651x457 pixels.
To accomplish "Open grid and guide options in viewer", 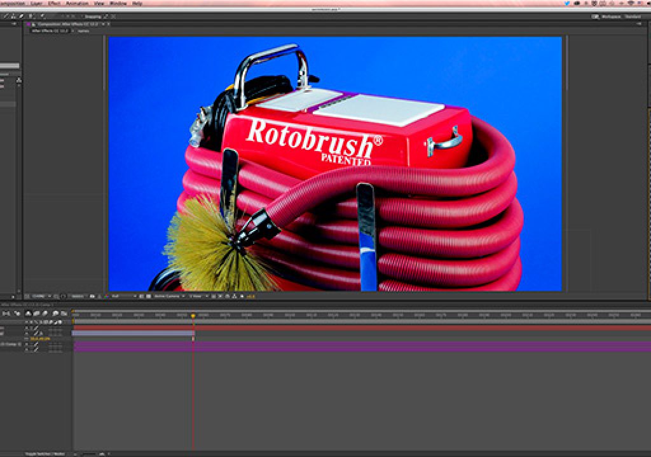I will 56,296.
